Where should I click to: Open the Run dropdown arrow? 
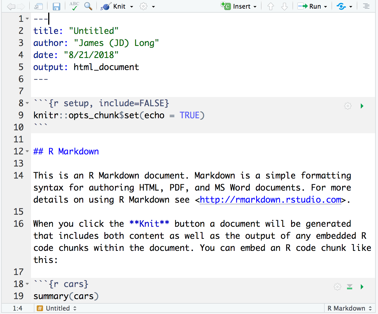[326, 7]
